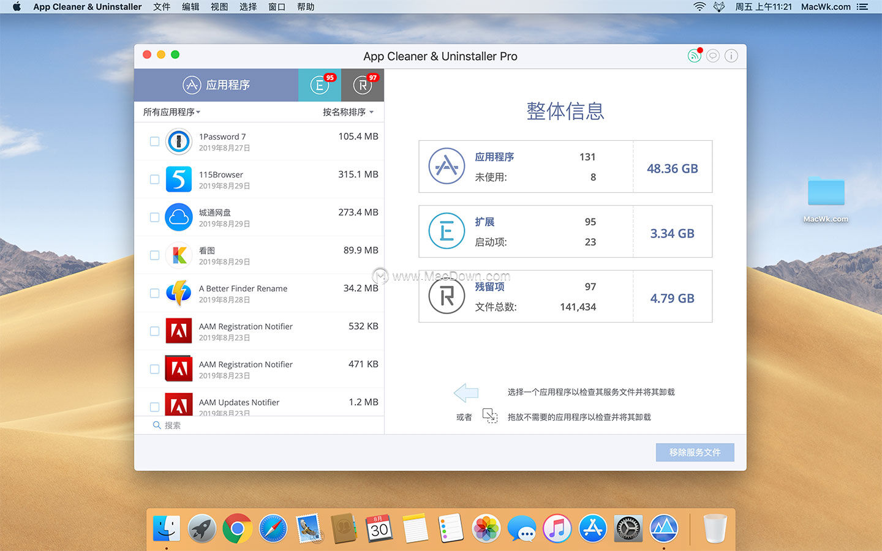882x551 pixels.
Task: Open the 编辑 menu
Action: [190, 7]
